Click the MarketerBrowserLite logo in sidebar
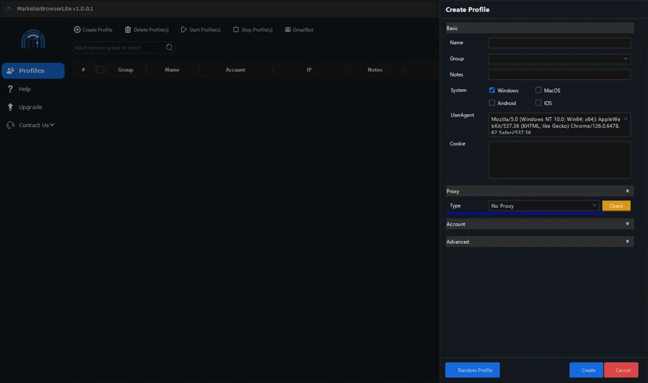The width and height of the screenshot is (648, 383). tap(33, 39)
